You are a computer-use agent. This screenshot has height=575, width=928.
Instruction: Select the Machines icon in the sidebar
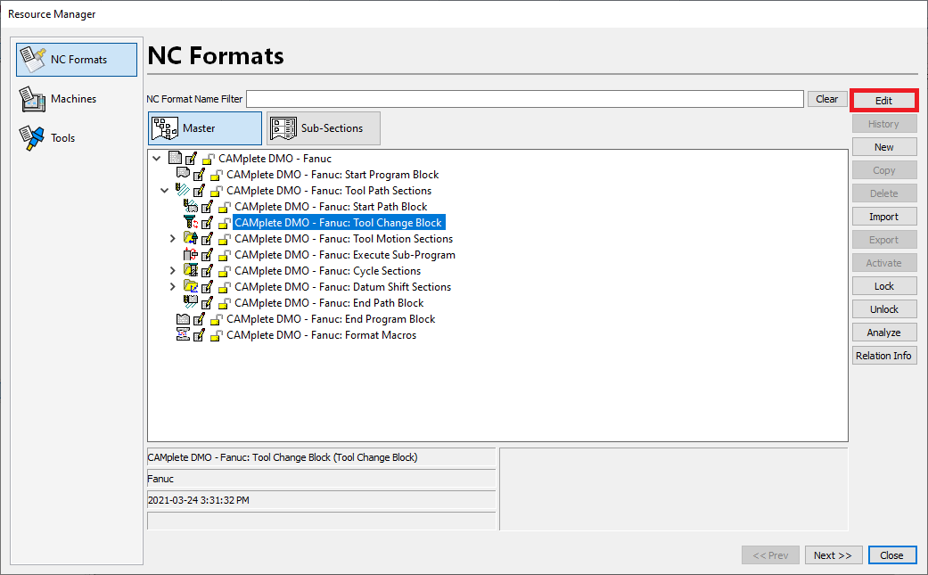35,98
